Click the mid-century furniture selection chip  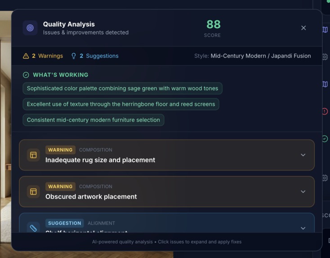coord(94,120)
